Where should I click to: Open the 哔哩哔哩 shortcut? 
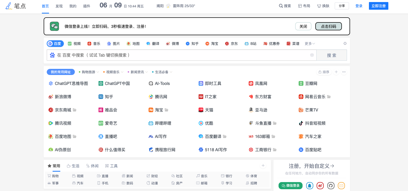click(x=160, y=123)
